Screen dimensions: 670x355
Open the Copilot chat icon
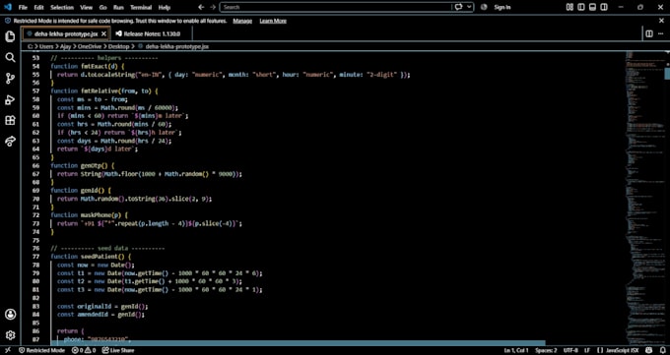459,7
